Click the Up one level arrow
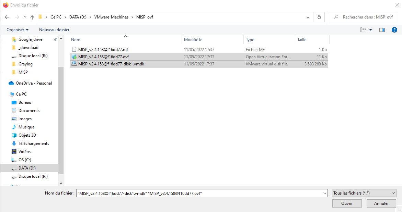 [x=32, y=17]
